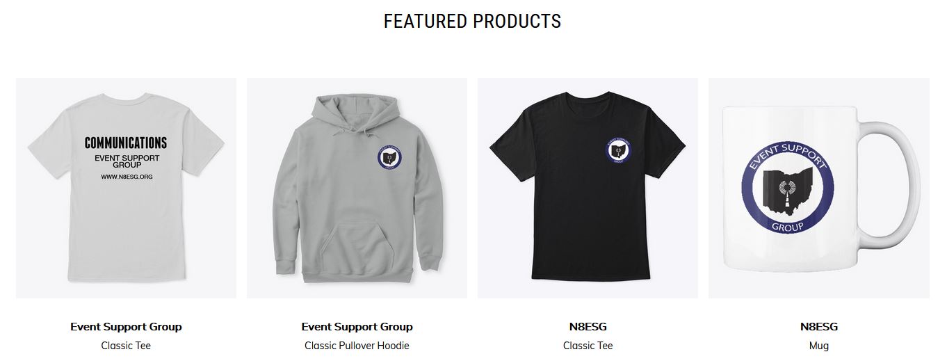Click the Classic Tee label under N8ESG
The image size is (947, 361).
[x=588, y=346]
